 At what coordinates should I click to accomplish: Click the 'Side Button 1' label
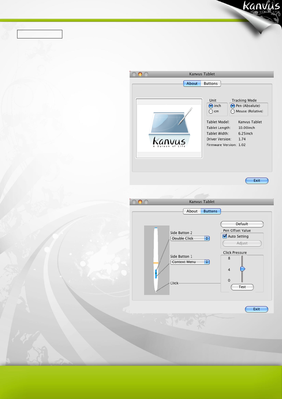click(181, 257)
